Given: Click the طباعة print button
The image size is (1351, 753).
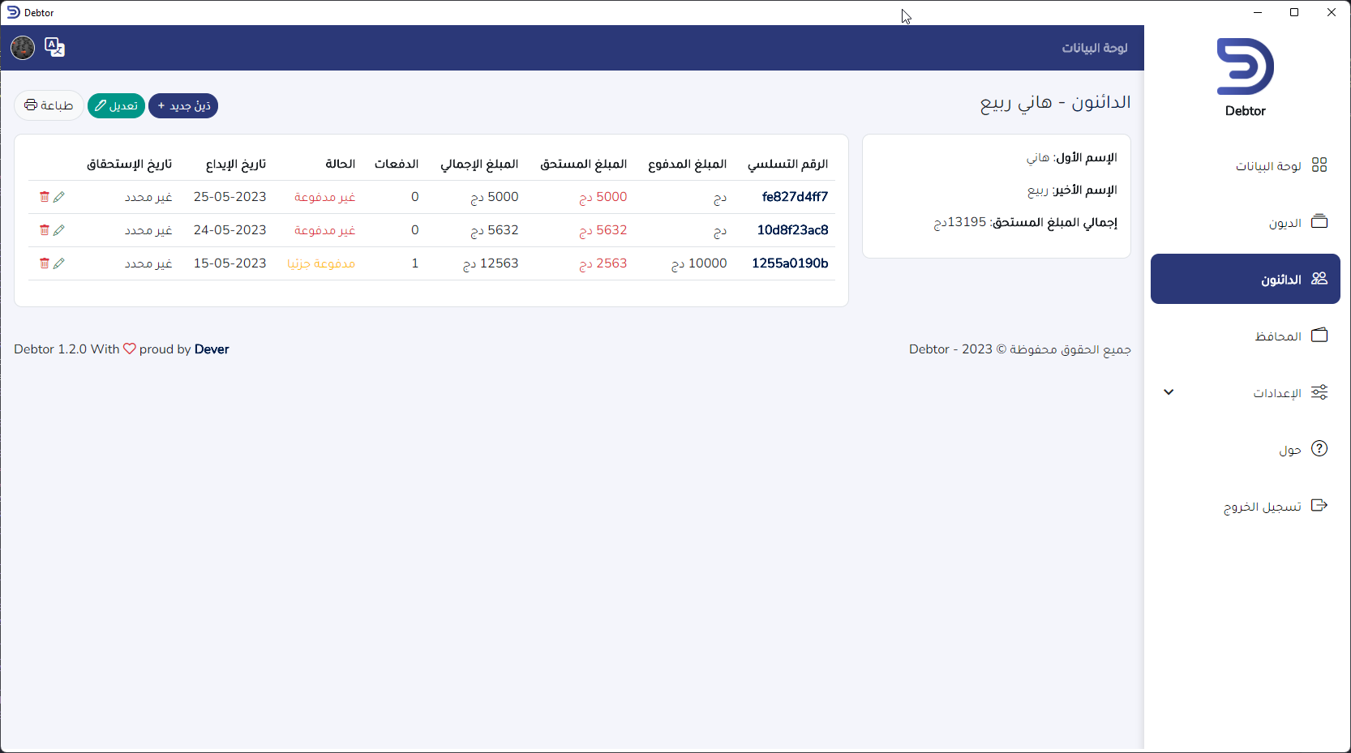Looking at the screenshot, I should pyautogui.click(x=49, y=105).
